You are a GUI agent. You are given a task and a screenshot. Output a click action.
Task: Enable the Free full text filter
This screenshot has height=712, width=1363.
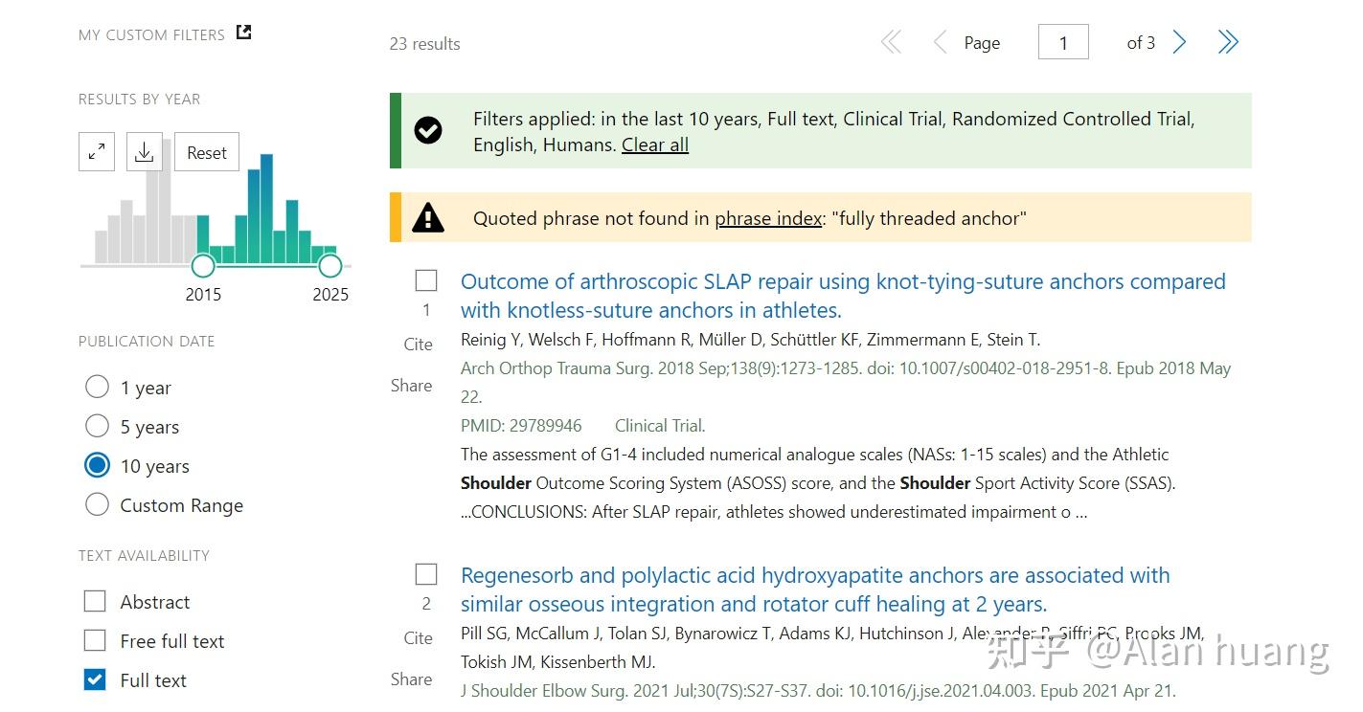coord(95,640)
